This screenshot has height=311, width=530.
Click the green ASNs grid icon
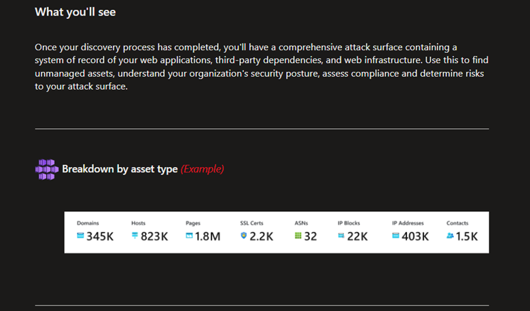click(298, 236)
